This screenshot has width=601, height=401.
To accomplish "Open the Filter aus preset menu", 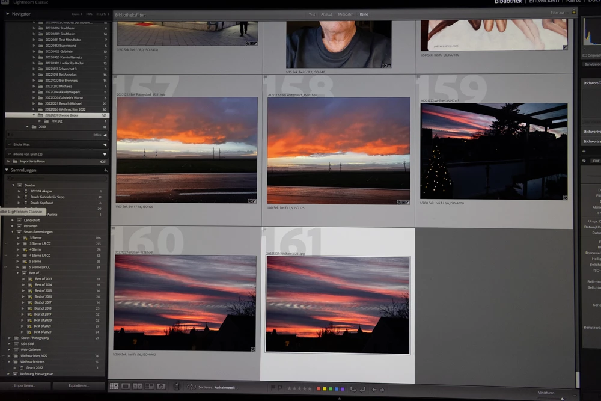I will (558, 13).
